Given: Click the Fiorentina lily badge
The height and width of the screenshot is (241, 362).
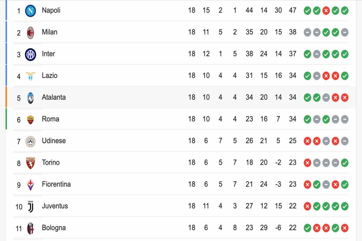Looking at the screenshot, I should point(30,185).
